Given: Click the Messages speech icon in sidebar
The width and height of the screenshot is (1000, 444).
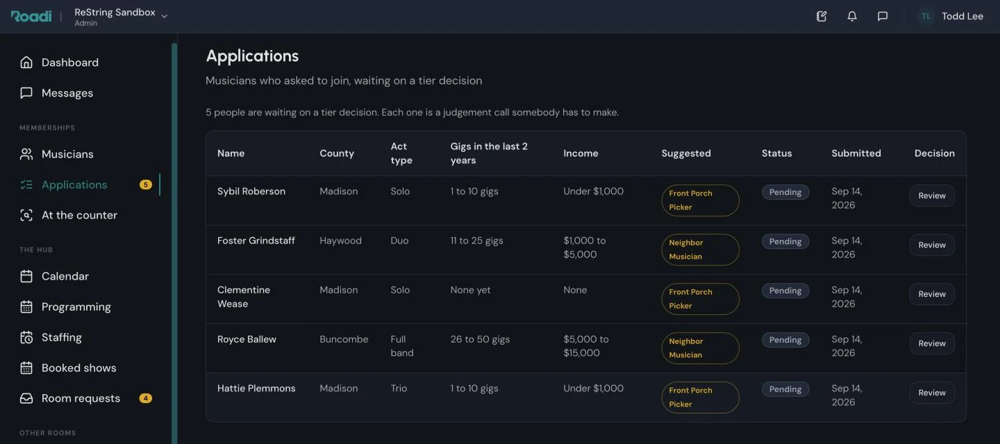Looking at the screenshot, I should [26, 93].
